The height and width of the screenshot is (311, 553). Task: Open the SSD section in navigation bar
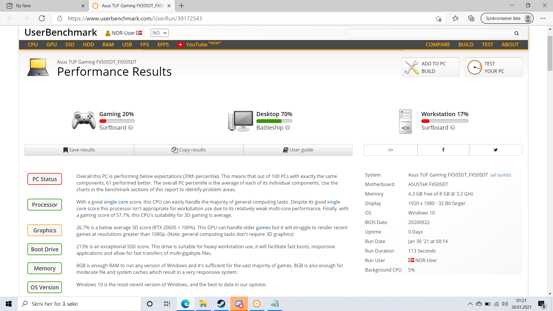point(70,45)
